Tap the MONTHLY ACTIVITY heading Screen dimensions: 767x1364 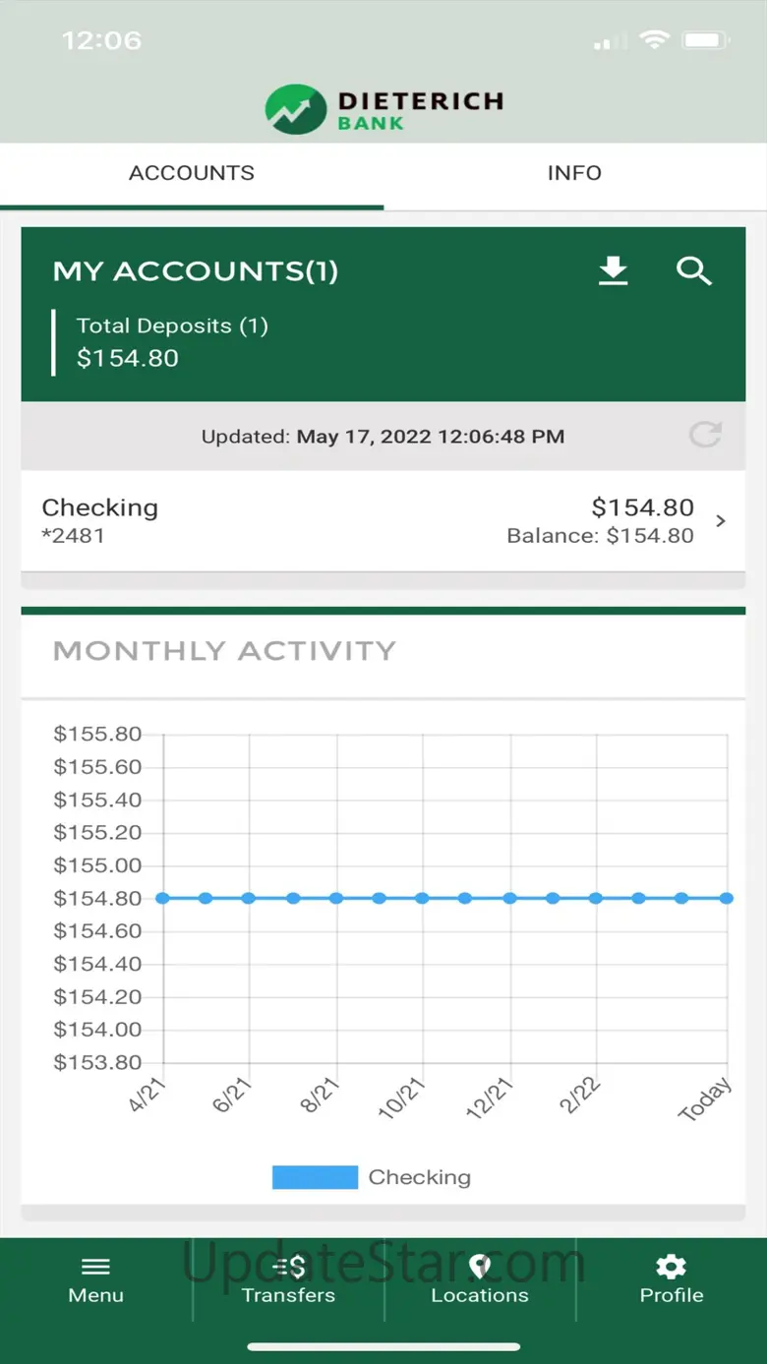[224, 650]
